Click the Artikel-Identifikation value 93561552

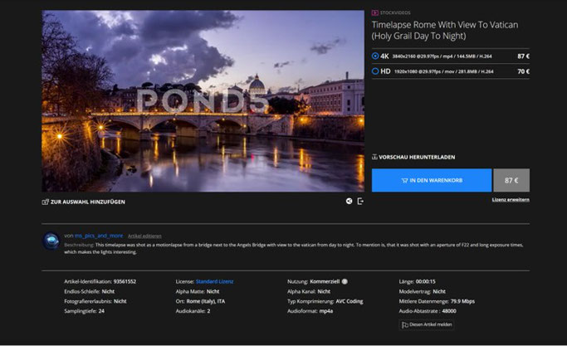point(125,281)
